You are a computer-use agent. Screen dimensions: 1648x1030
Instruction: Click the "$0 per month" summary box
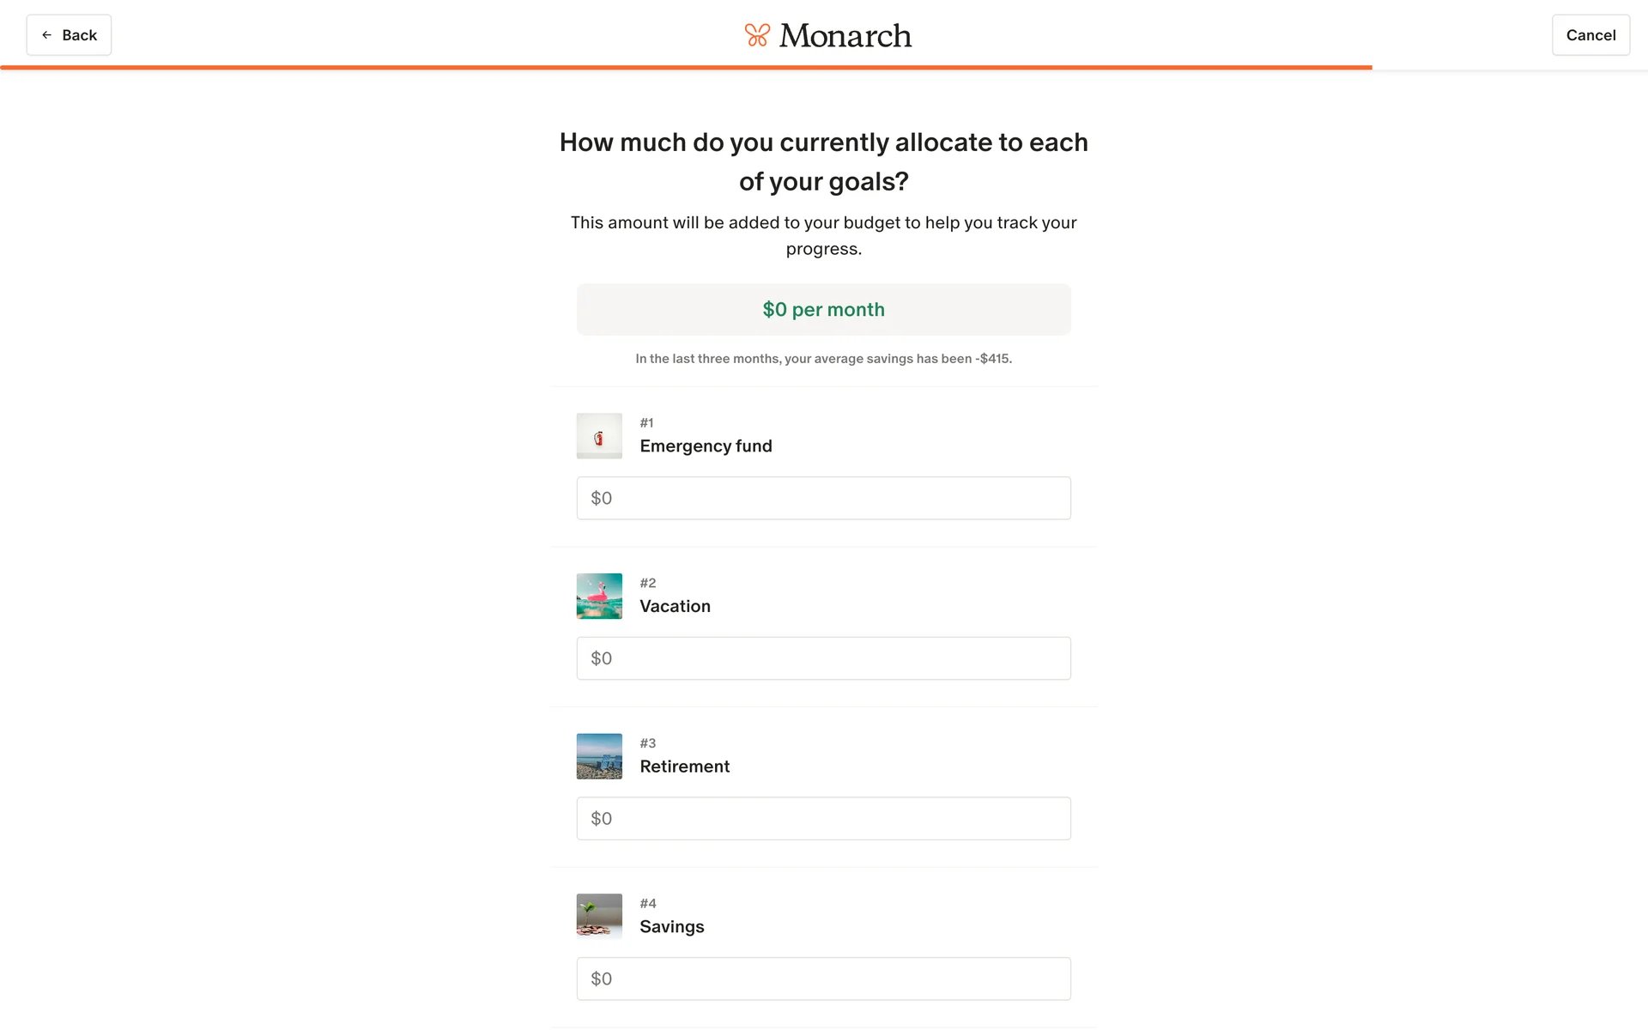click(x=823, y=310)
